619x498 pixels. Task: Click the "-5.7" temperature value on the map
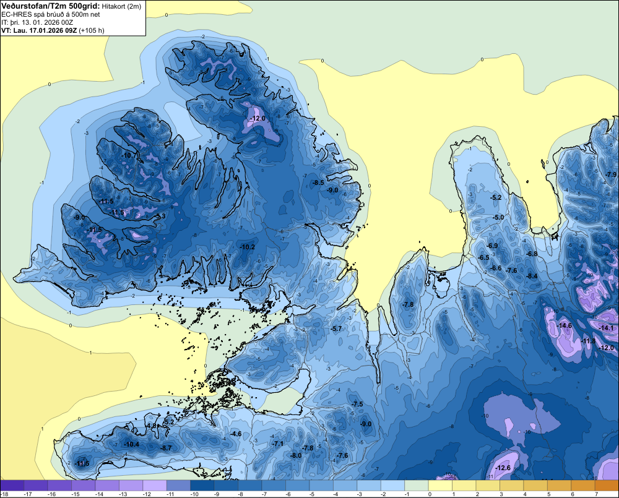[x=336, y=328]
